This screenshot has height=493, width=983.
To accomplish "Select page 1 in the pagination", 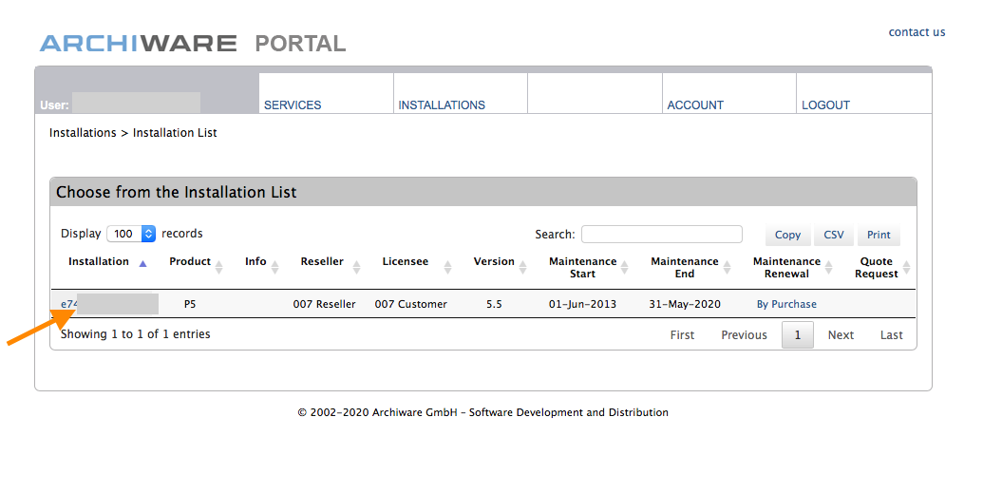I will click(798, 335).
